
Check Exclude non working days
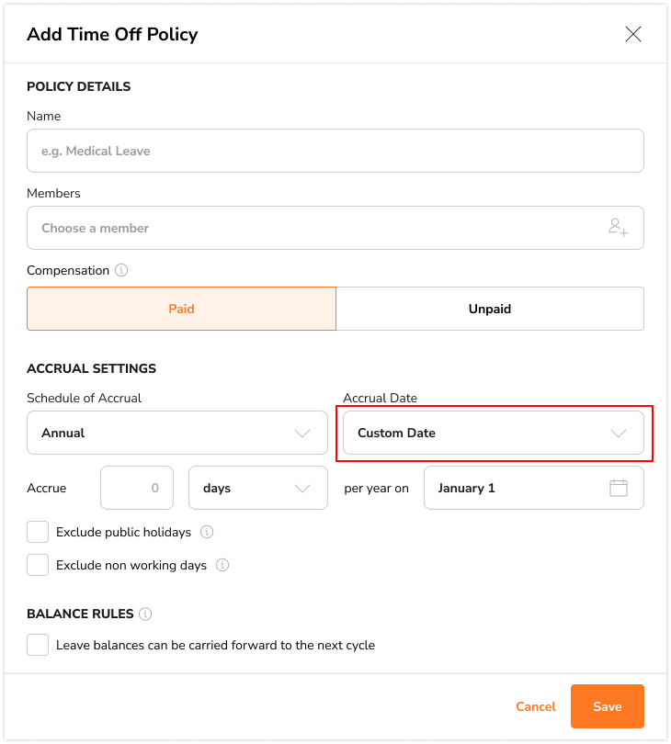pyautogui.click(x=38, y=565)
